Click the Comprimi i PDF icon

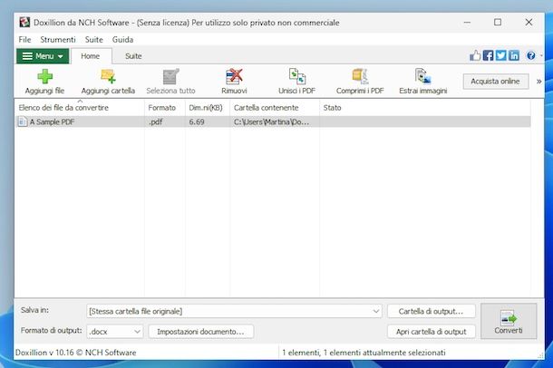pos(360,76)
